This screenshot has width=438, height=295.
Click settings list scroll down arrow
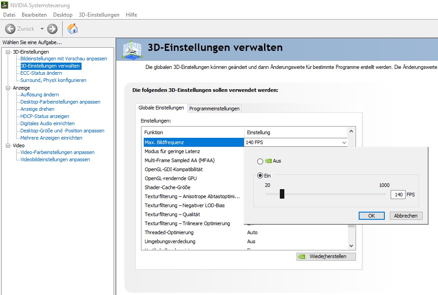click(351, 246)
